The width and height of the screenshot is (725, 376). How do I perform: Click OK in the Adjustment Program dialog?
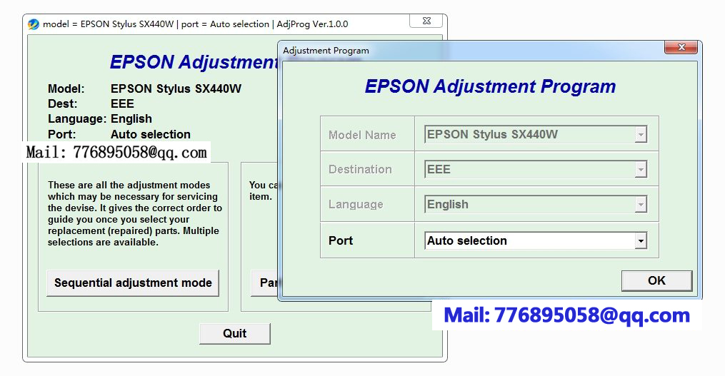[x=656, y=281]
